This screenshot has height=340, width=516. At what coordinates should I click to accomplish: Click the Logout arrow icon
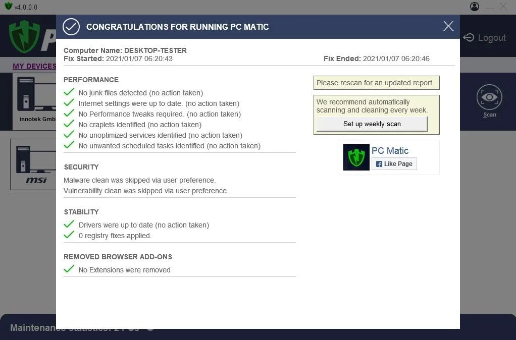point(469,37)
